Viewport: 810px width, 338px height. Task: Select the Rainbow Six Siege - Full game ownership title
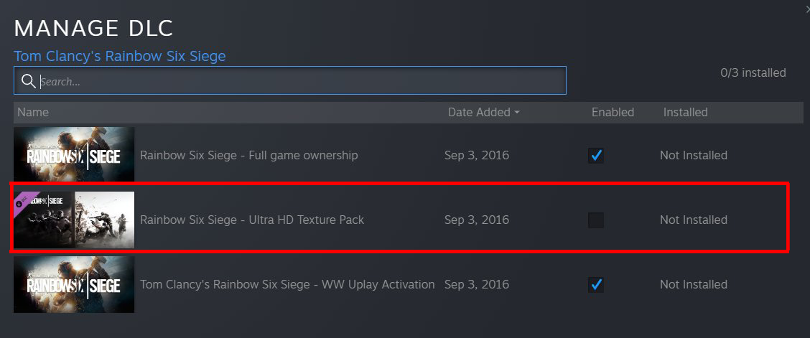(x=248, y=156)
